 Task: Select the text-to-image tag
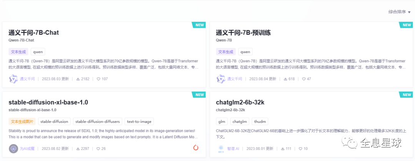(x=139, y=121)
